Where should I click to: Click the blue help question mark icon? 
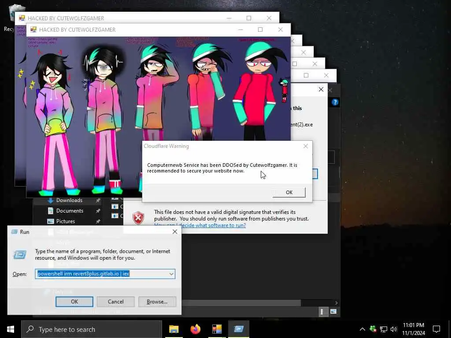click(335, 102)
